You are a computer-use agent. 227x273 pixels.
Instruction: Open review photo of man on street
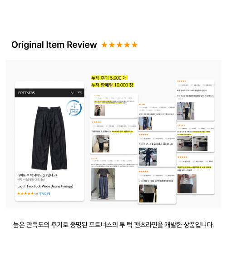pos(148,157)
